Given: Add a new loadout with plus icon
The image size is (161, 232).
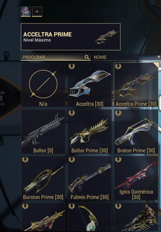Looking at the screenshot, I should coord(37,12).
